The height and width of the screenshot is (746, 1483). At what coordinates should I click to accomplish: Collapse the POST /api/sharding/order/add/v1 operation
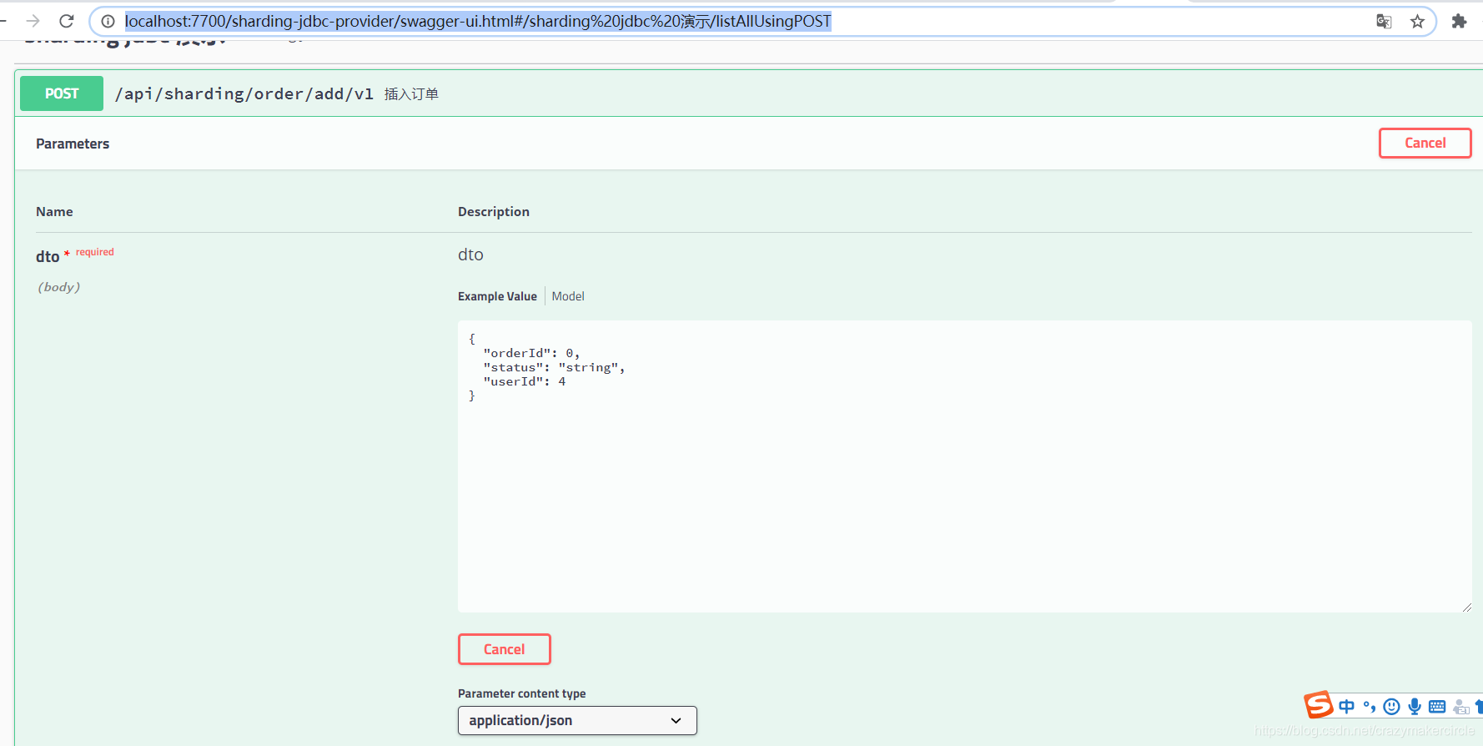point(748,93)
